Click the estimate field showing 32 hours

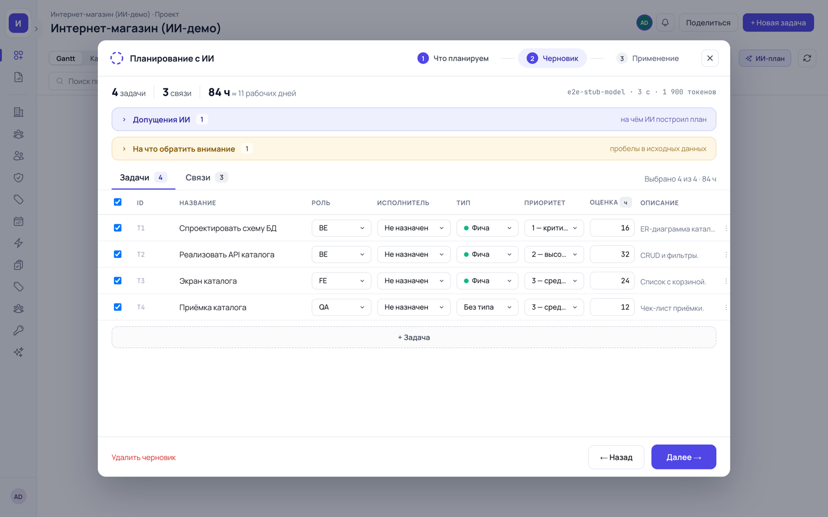(x=612, y=254)
